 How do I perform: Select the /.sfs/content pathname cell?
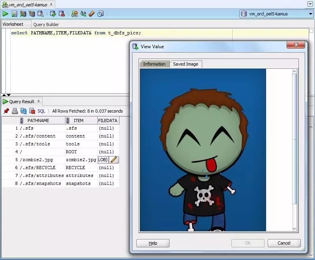[42, 136]
